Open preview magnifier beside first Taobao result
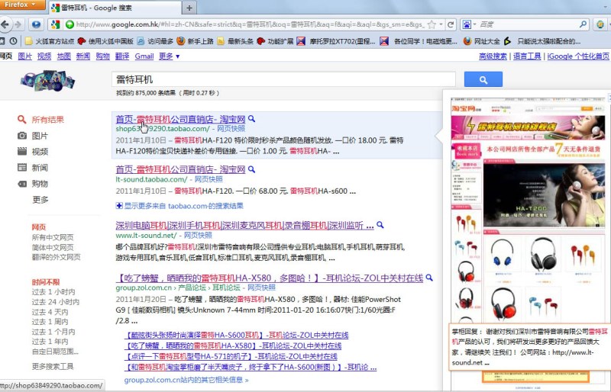611x392 pixels. (251, 119)
